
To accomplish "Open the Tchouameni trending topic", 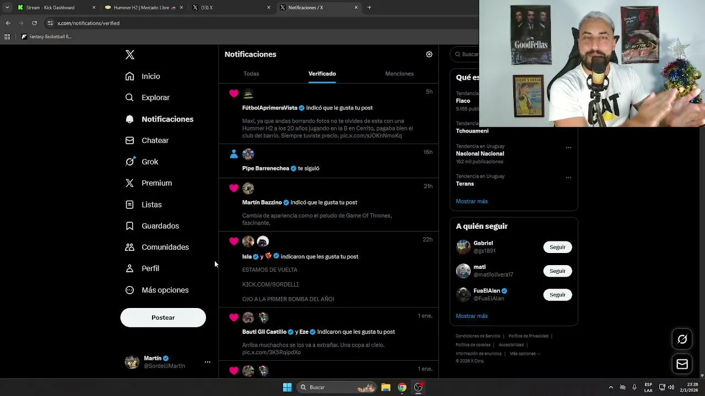I will click(472, 131).
